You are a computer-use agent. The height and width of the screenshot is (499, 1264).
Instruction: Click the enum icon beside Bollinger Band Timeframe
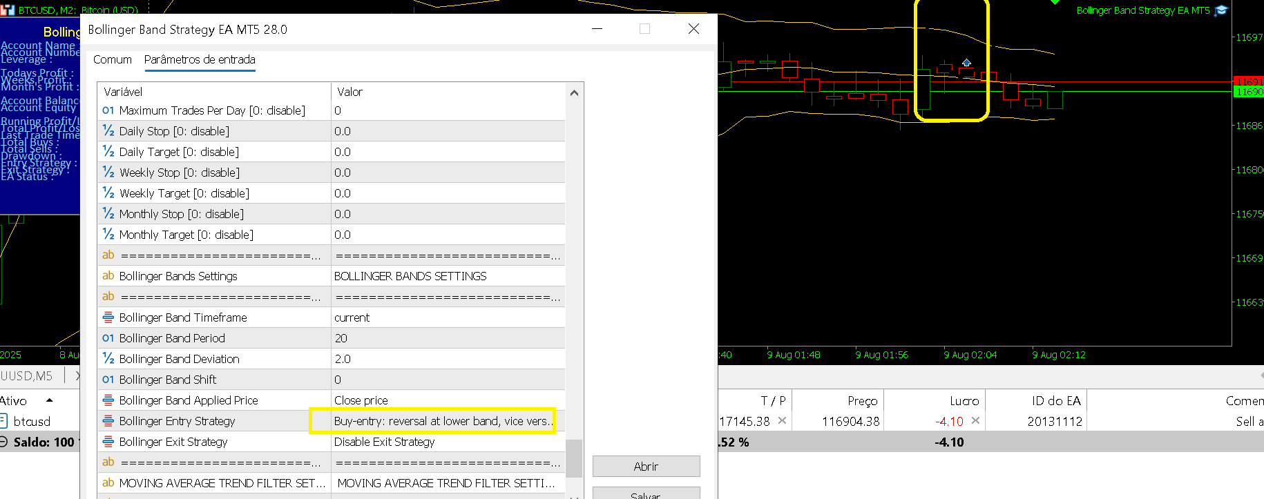point(108,317)
